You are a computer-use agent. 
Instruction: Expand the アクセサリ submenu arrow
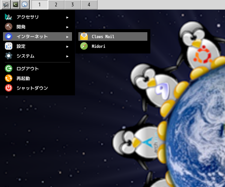coord(67,18)
